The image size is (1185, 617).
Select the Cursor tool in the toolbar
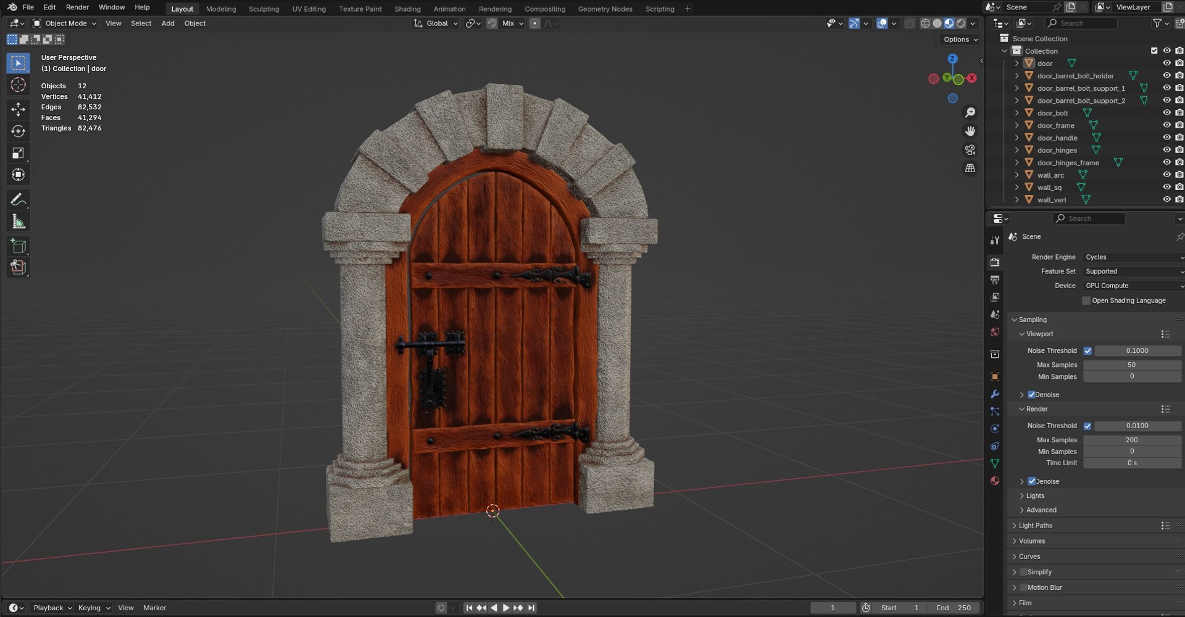18,85
